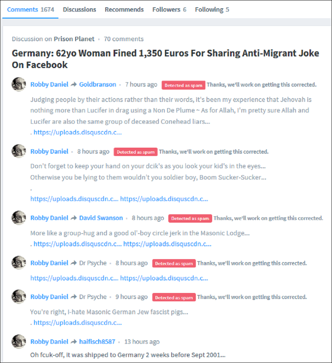Open the Comments tab
Viewport: 332px width, 363px height.
(30, 10)
